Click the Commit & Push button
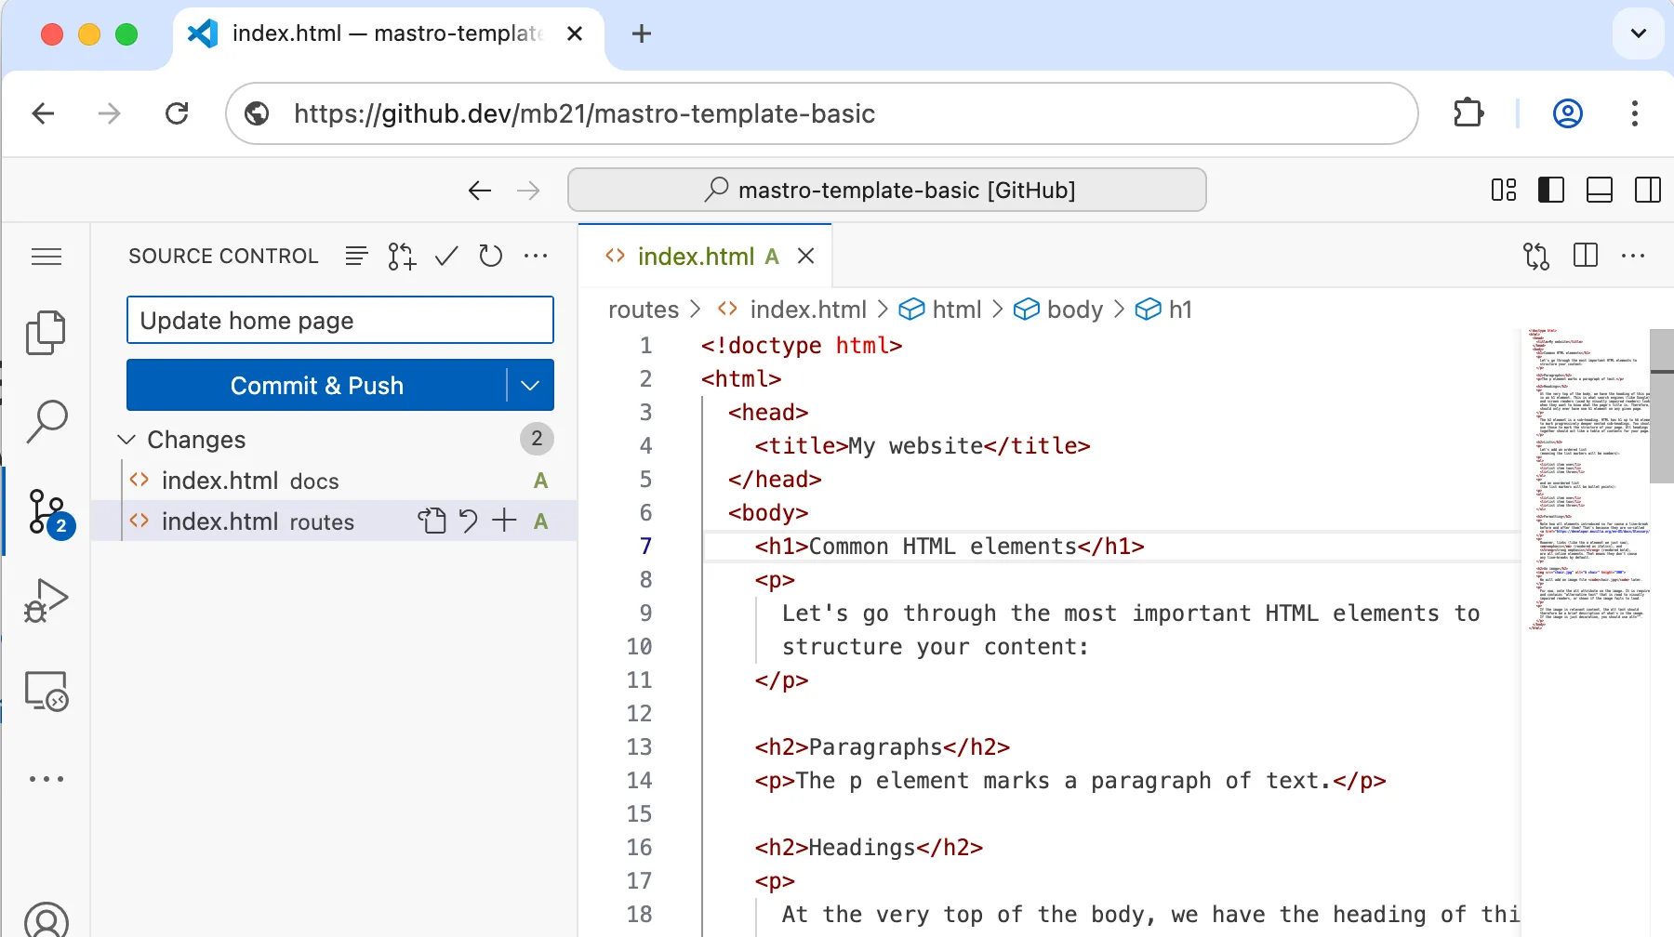The height and width of the screenshot is (937, 1674). click(x=316, y=385)
